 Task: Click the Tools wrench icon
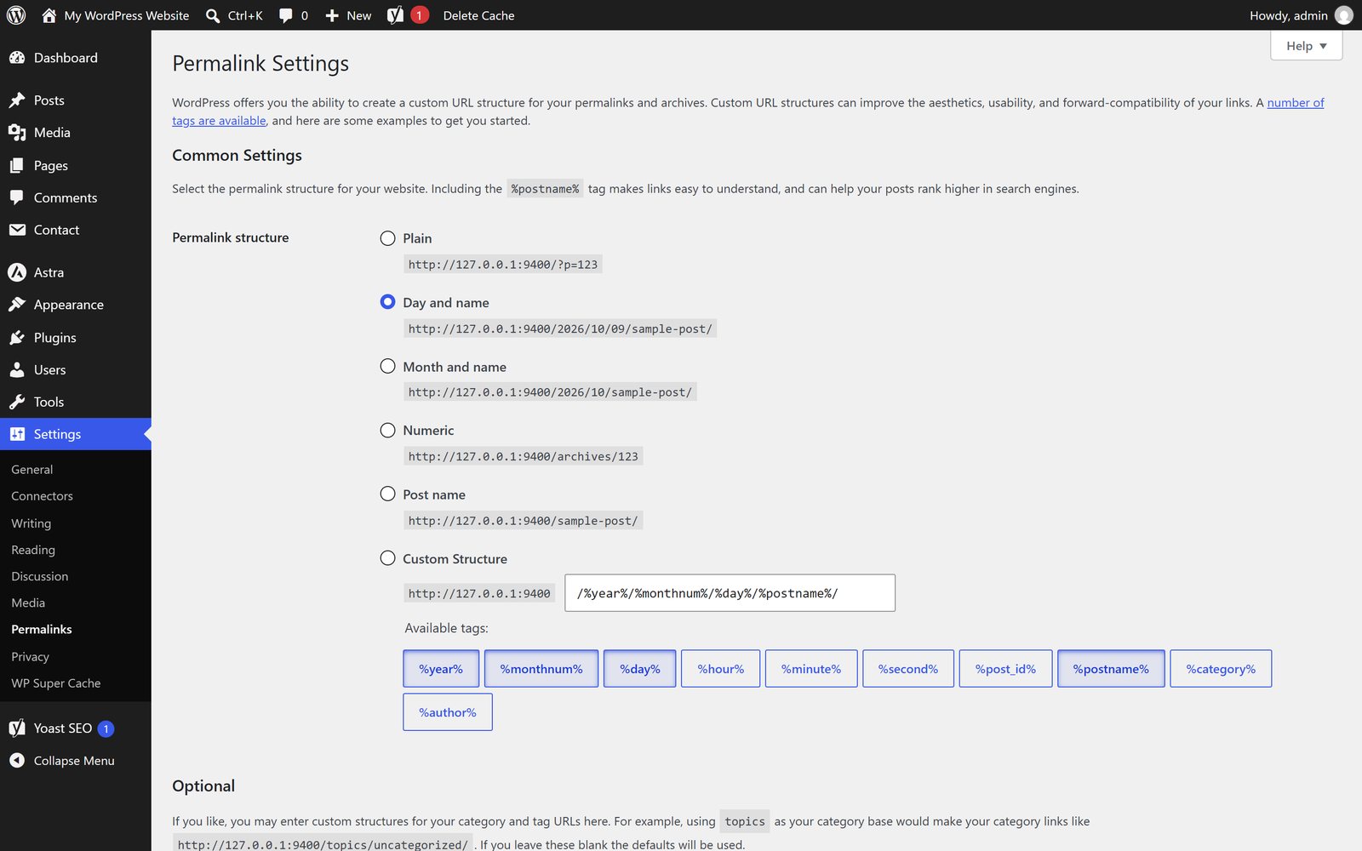[x=17, y=402]
